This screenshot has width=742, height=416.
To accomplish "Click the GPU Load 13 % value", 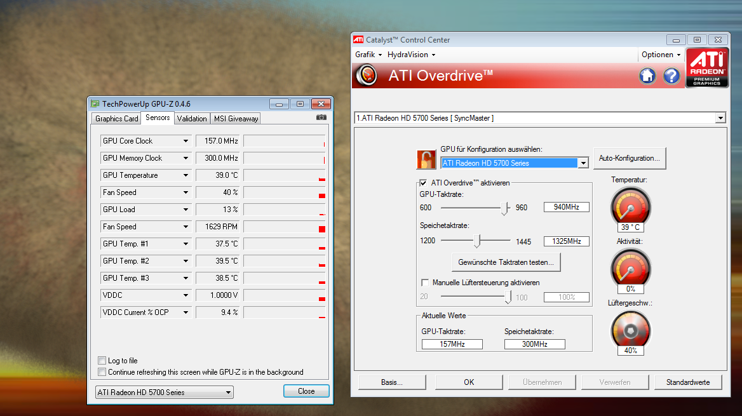I will coord(218,210).
